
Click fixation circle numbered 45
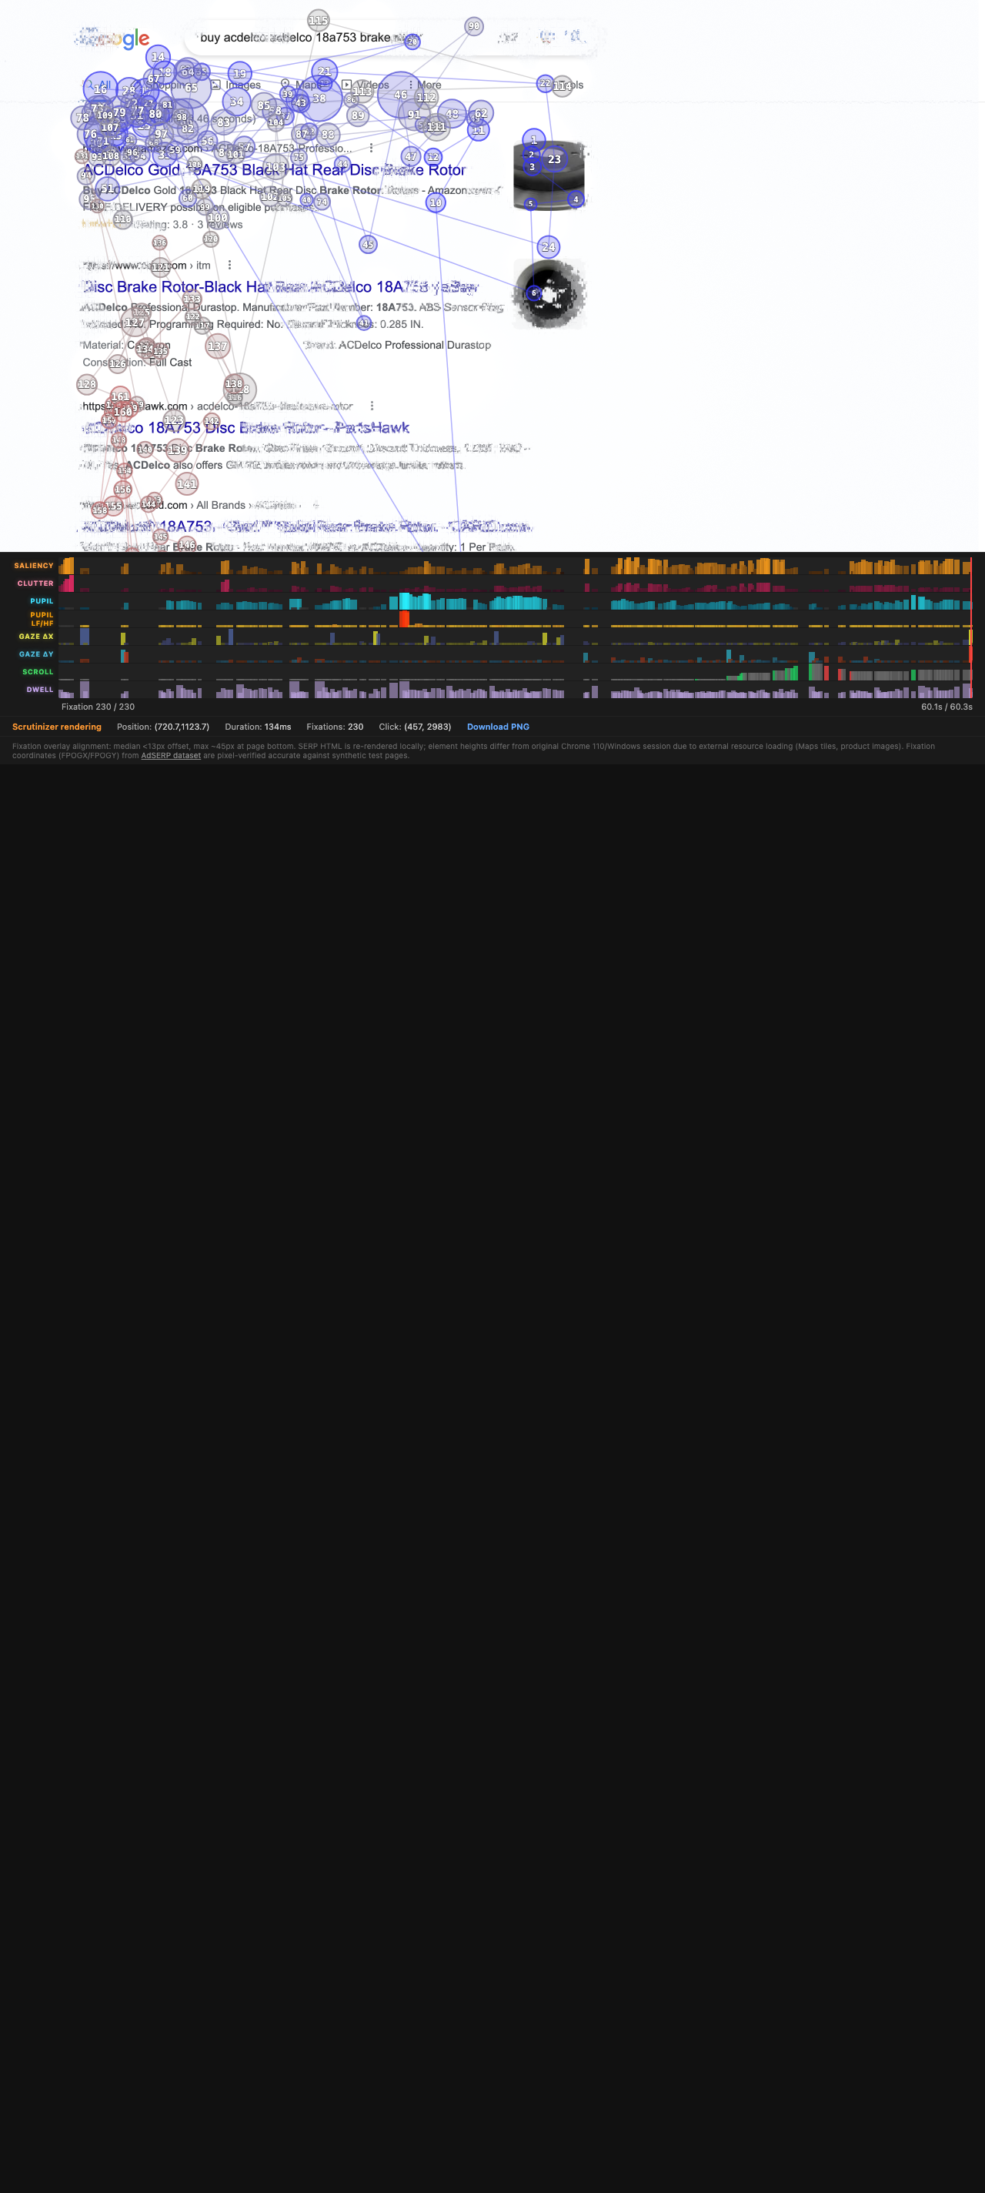pyautogui.click(x=368, y=244)
